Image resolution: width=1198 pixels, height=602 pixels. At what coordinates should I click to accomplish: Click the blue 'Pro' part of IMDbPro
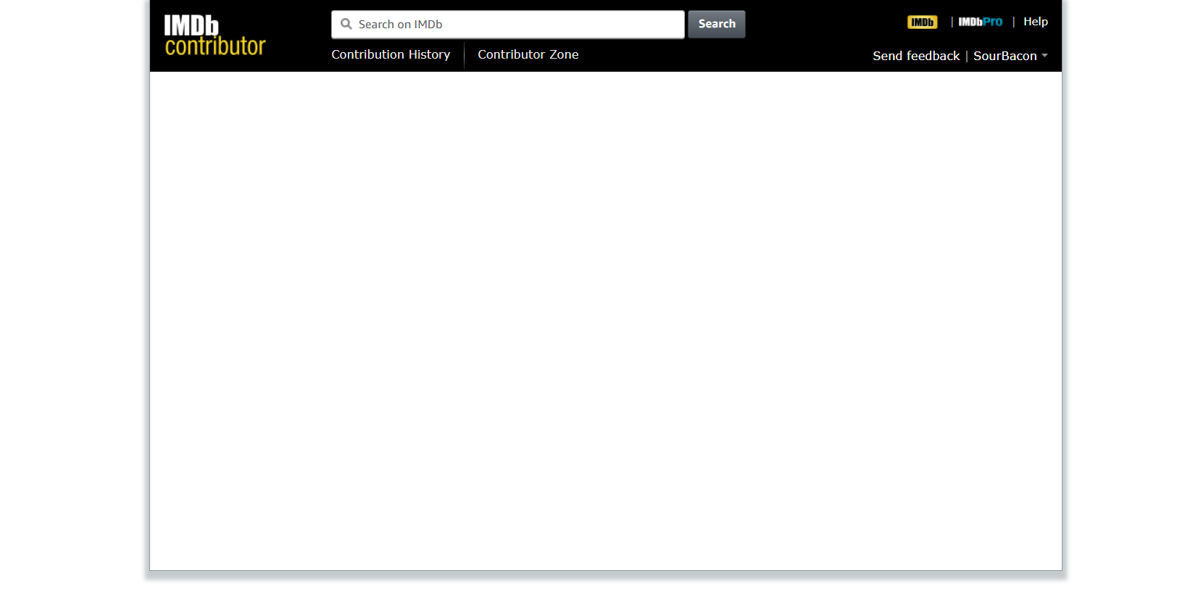[993, 22]
